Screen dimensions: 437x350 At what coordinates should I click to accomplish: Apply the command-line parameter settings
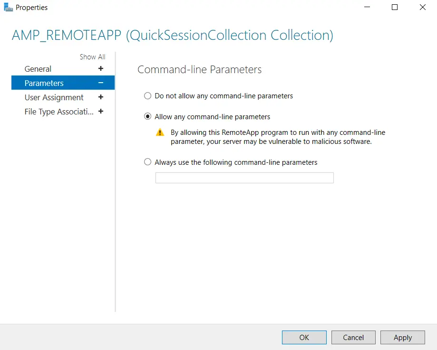tap(402, 337)
